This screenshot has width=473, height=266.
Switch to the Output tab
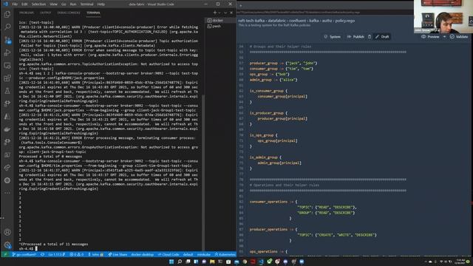point(46,13)
